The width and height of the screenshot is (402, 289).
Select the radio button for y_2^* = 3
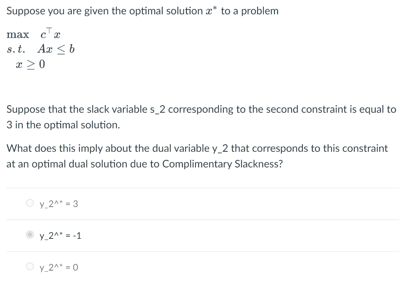coord(30,203)
